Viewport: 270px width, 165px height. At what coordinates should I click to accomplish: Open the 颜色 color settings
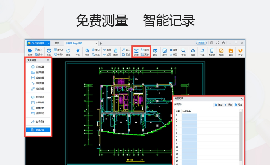164,52
